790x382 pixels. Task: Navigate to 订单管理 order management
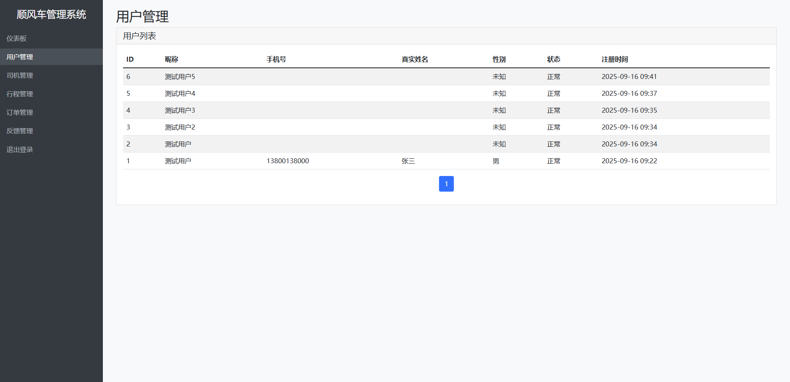pos(20,112)
